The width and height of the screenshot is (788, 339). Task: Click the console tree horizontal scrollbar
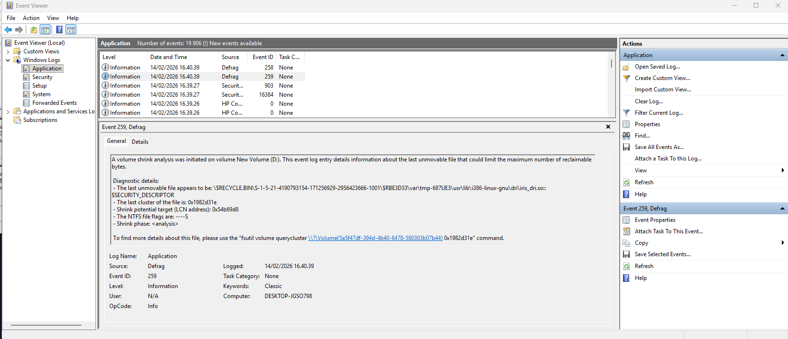click(46, 325)
